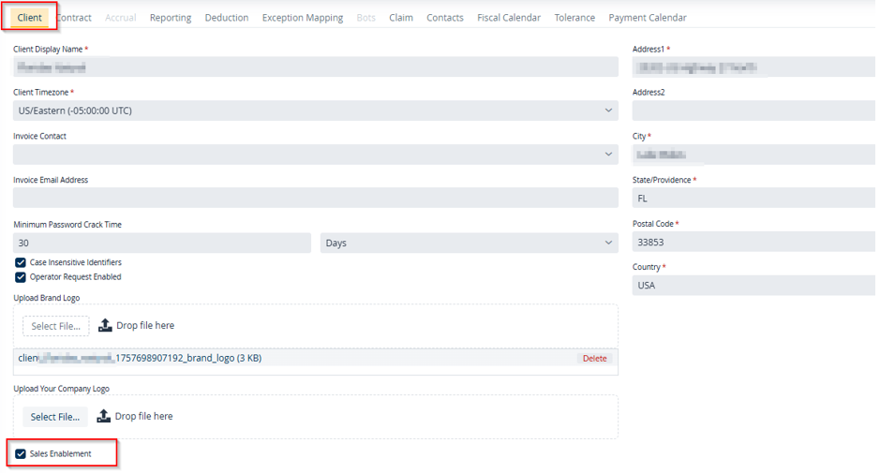This screenshot has width=880, height=473.
Task: Switch to the Contract tab
Action: (x=74, y=18)
